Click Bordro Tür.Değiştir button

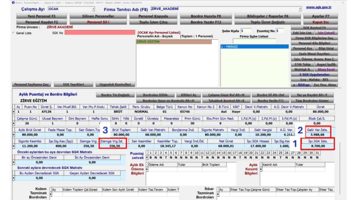tap(115, 95)
